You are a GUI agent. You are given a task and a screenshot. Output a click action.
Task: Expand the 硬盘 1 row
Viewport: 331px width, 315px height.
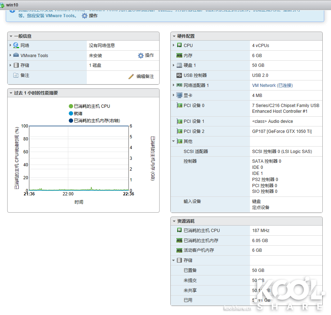click(174, 65)
